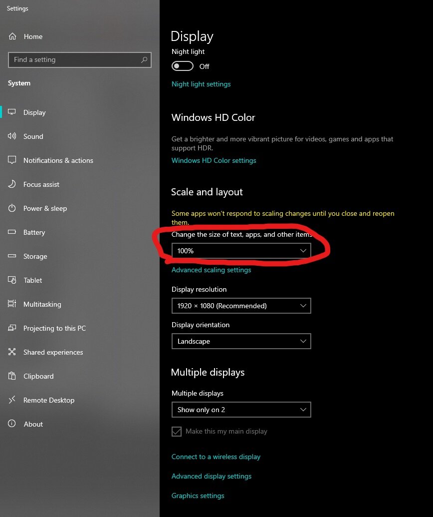
Task: Open Advanced scaling settings link
Action: (x=211, y=270)
